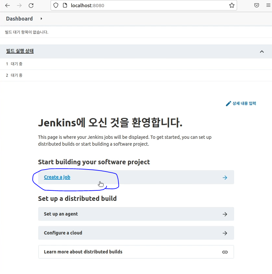Viewport: 272px width, 274px height.
Task: Click the Jenkins에 오신 것을 환영합니다 heading
Action: pos(110,122)
